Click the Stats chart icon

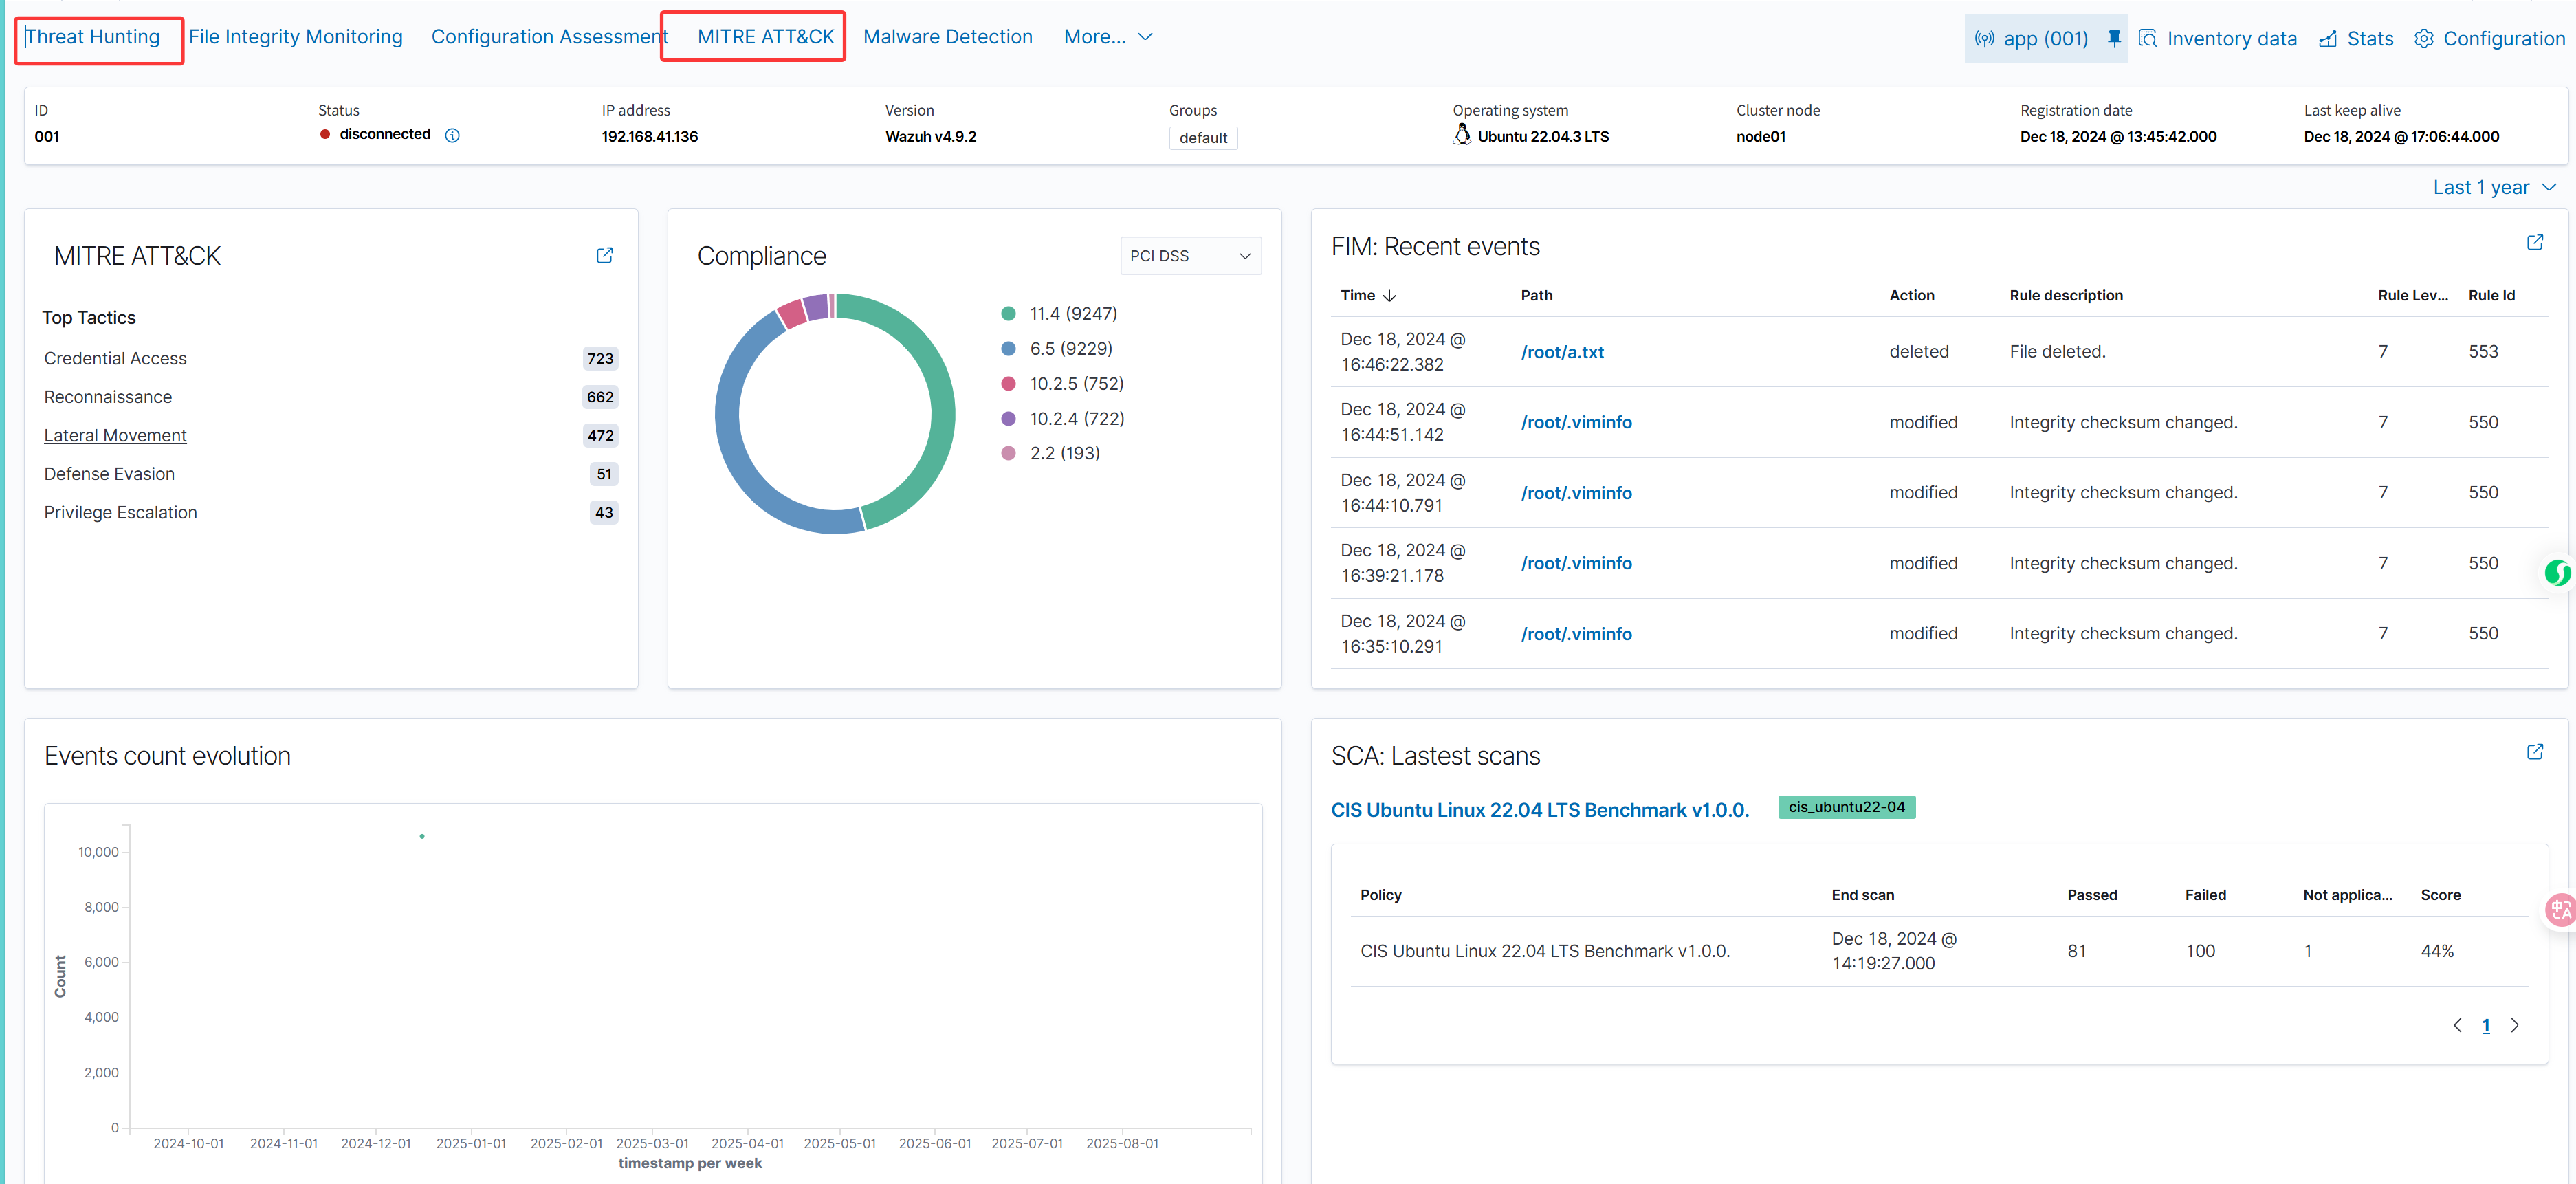2328,39
